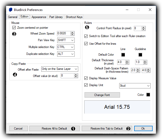Click the Cancel button
162x140 pixels.
[18, 129]
